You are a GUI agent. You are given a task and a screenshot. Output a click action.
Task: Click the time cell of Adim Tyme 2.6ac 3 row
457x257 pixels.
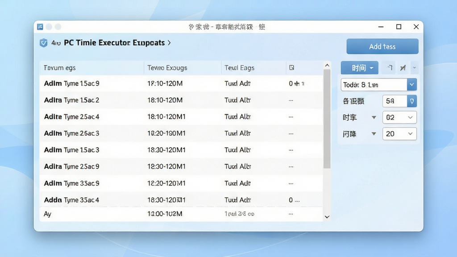coord(166,133)
